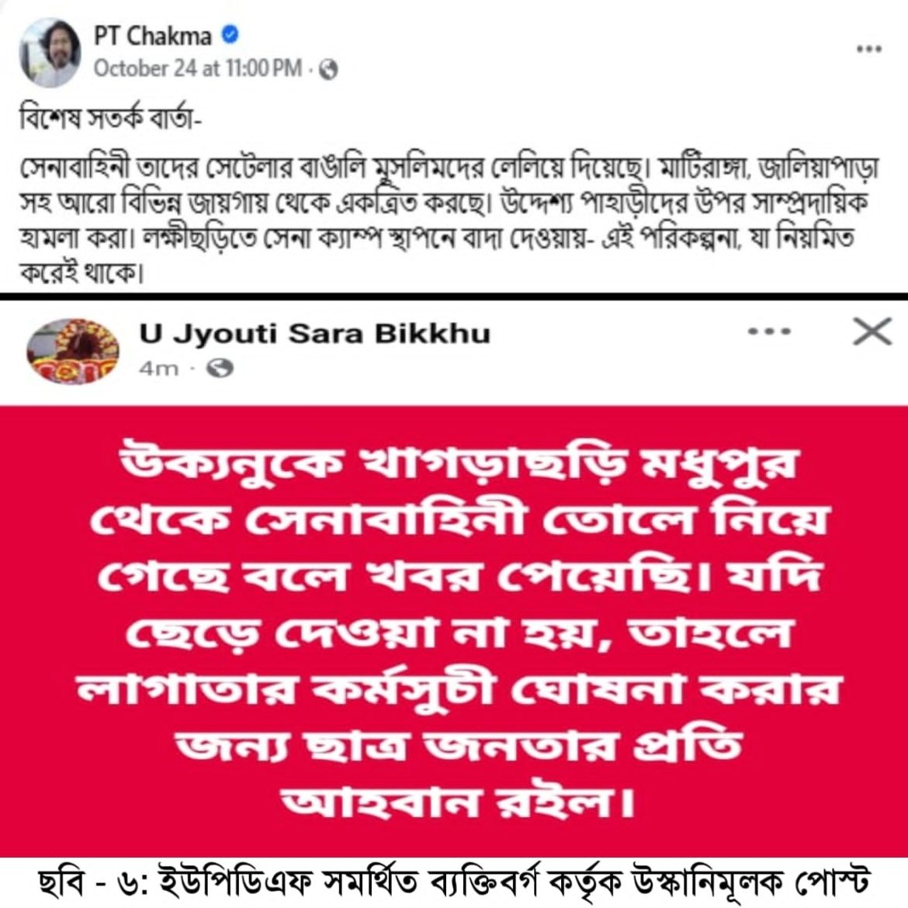
Task: Click the আহবান রইল। line in the red post
Action: [x=459, y=803]
